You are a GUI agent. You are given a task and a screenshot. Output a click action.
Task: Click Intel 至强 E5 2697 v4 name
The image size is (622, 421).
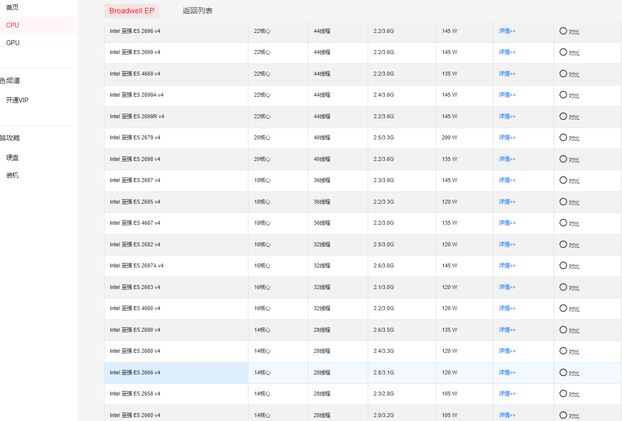pyautogui.click(x=135, y=180)
